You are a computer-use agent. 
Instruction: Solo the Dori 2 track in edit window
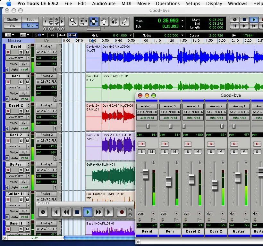tap(21, 141)
